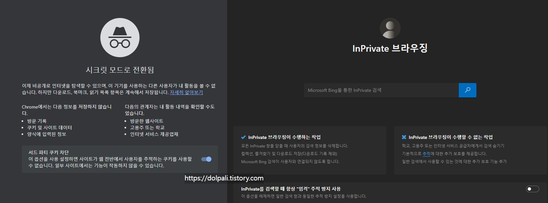Screen dimensions: 548x203
Task: Disable the 서드 파티 쿠키 차단 toggle
Action: 206,159
